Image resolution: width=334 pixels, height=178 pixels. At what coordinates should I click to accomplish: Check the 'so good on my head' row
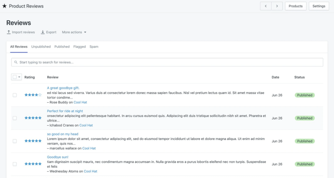pos(15,141)
